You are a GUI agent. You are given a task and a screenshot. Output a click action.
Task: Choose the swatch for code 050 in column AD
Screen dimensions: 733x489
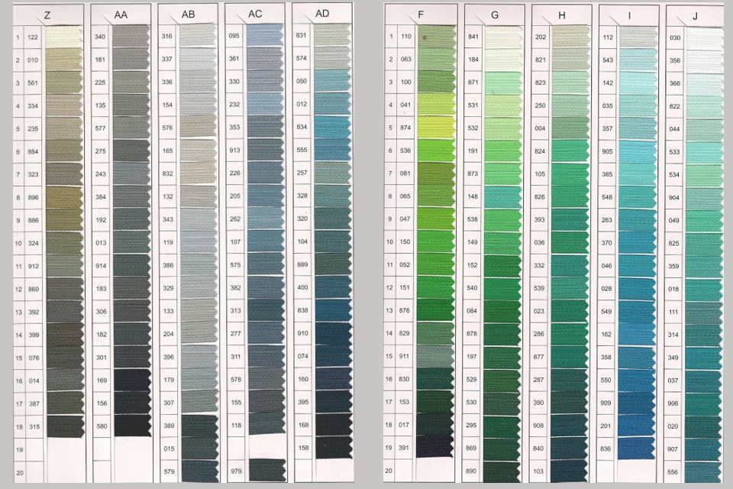[332, 81]
